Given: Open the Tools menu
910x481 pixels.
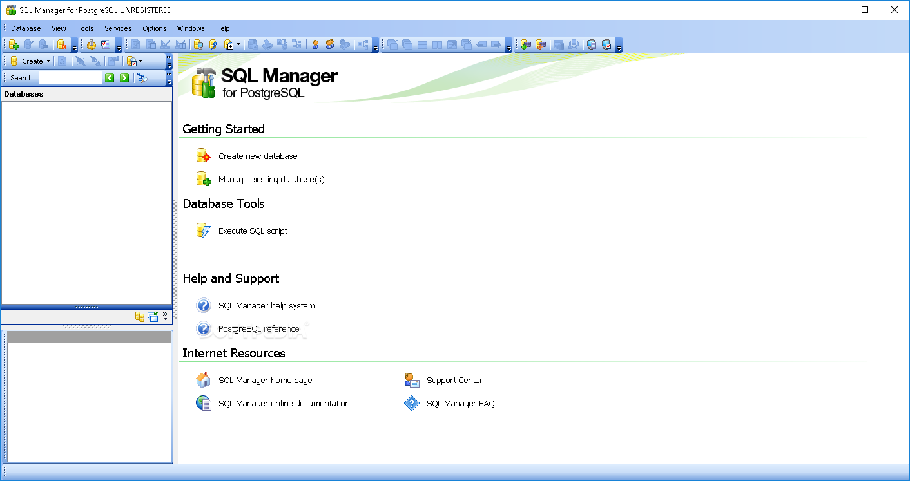Looking at the screenshot, I should [x=85, y=28].
